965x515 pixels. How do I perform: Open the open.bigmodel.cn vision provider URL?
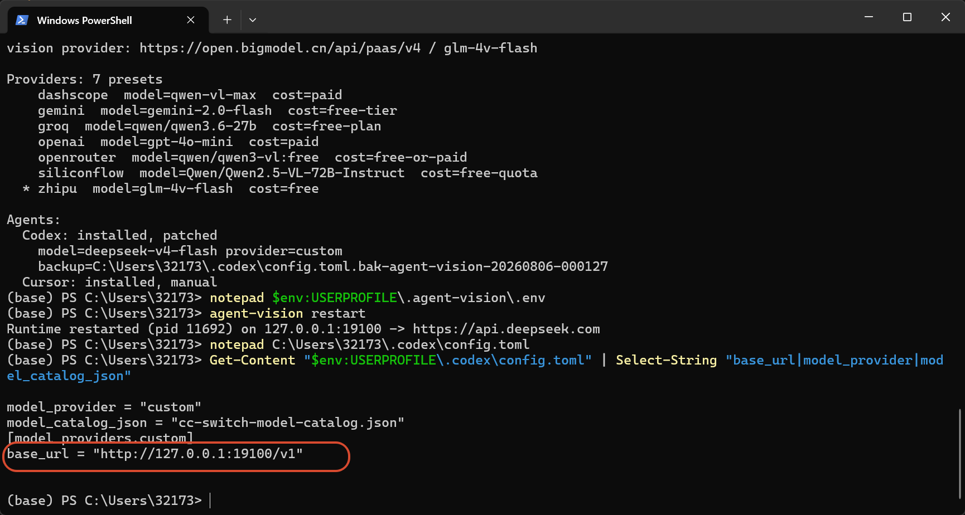point(280,48)
